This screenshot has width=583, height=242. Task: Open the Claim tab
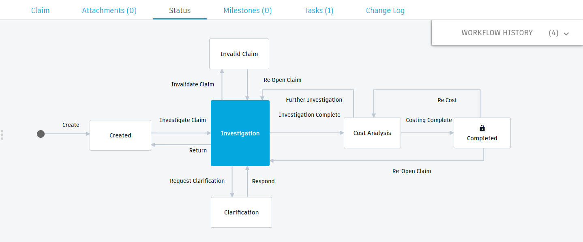tap(40, 10)
